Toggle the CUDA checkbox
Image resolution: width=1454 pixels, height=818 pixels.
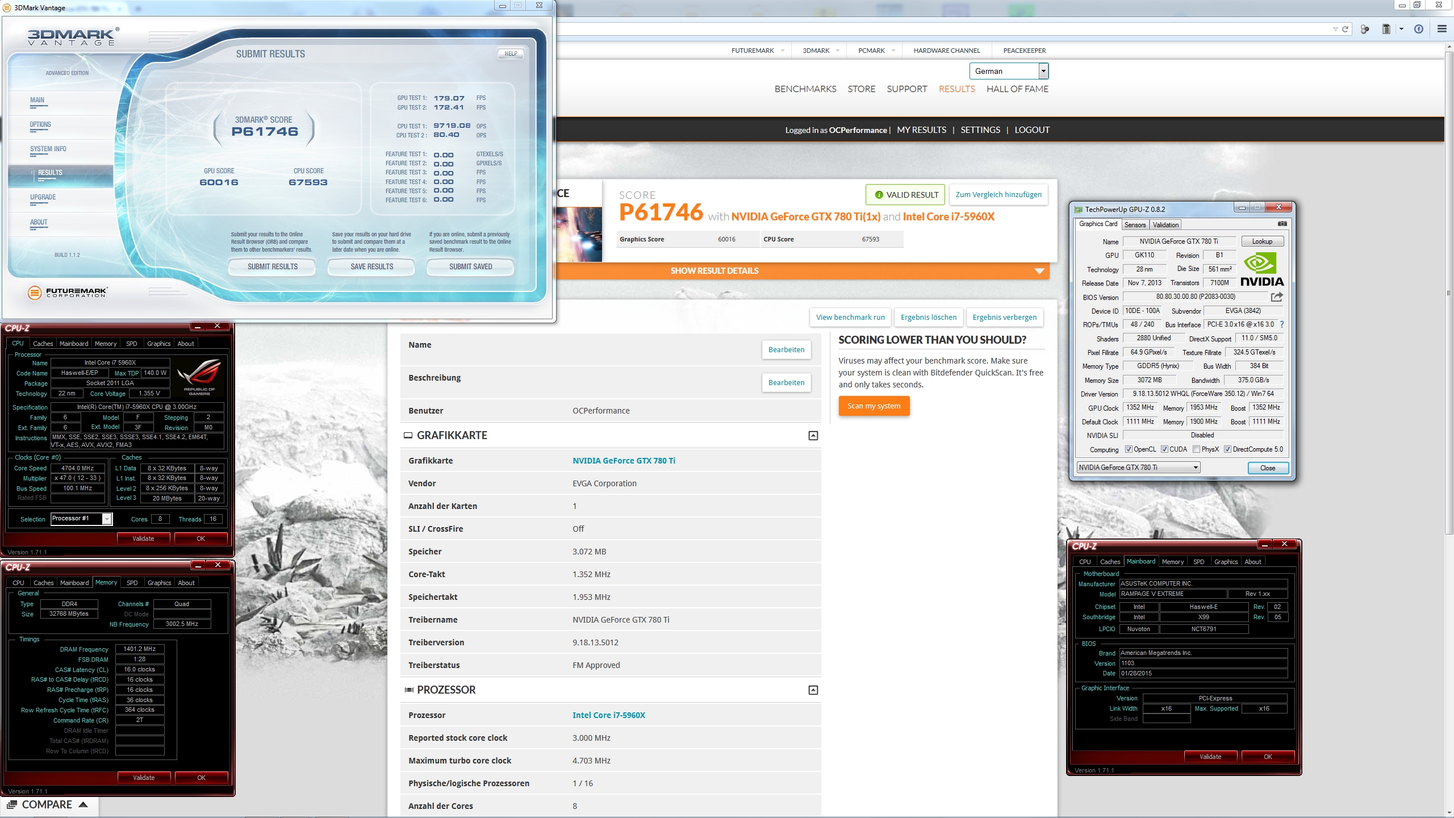1164,449
